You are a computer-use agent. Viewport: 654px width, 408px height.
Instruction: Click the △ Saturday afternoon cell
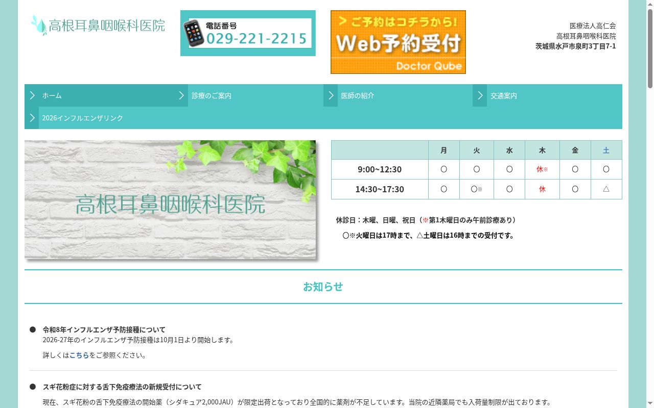pos(606,189)
